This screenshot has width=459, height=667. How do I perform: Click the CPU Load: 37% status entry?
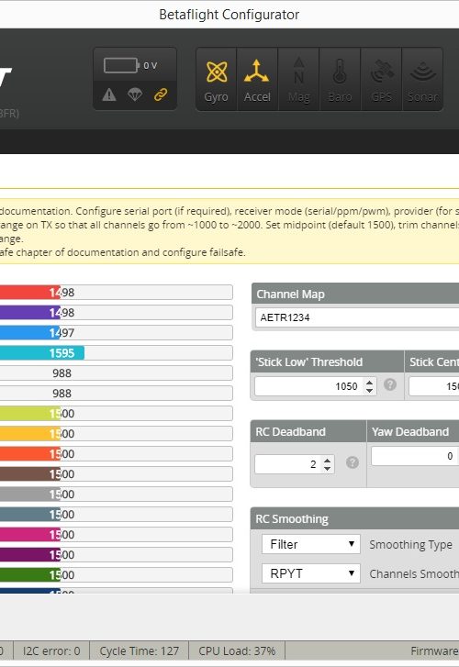tap(237, 650)
